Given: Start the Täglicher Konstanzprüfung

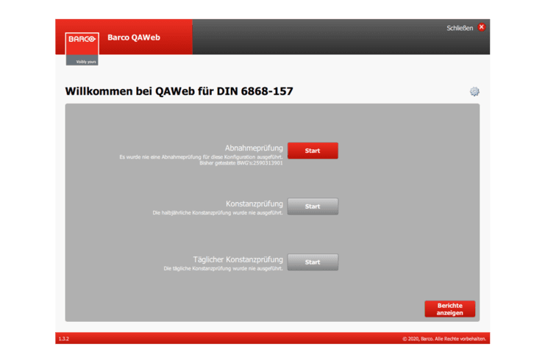Looking at the screenshot, I should point(313,262).
